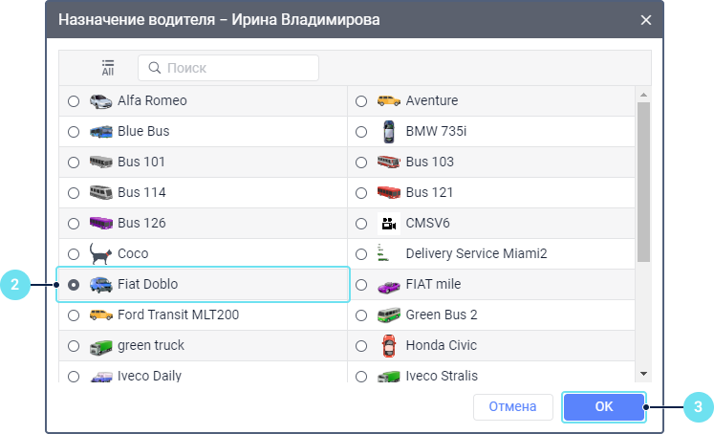Click the magnifier icon in search box
714x434 pixels.
(155, 68)
